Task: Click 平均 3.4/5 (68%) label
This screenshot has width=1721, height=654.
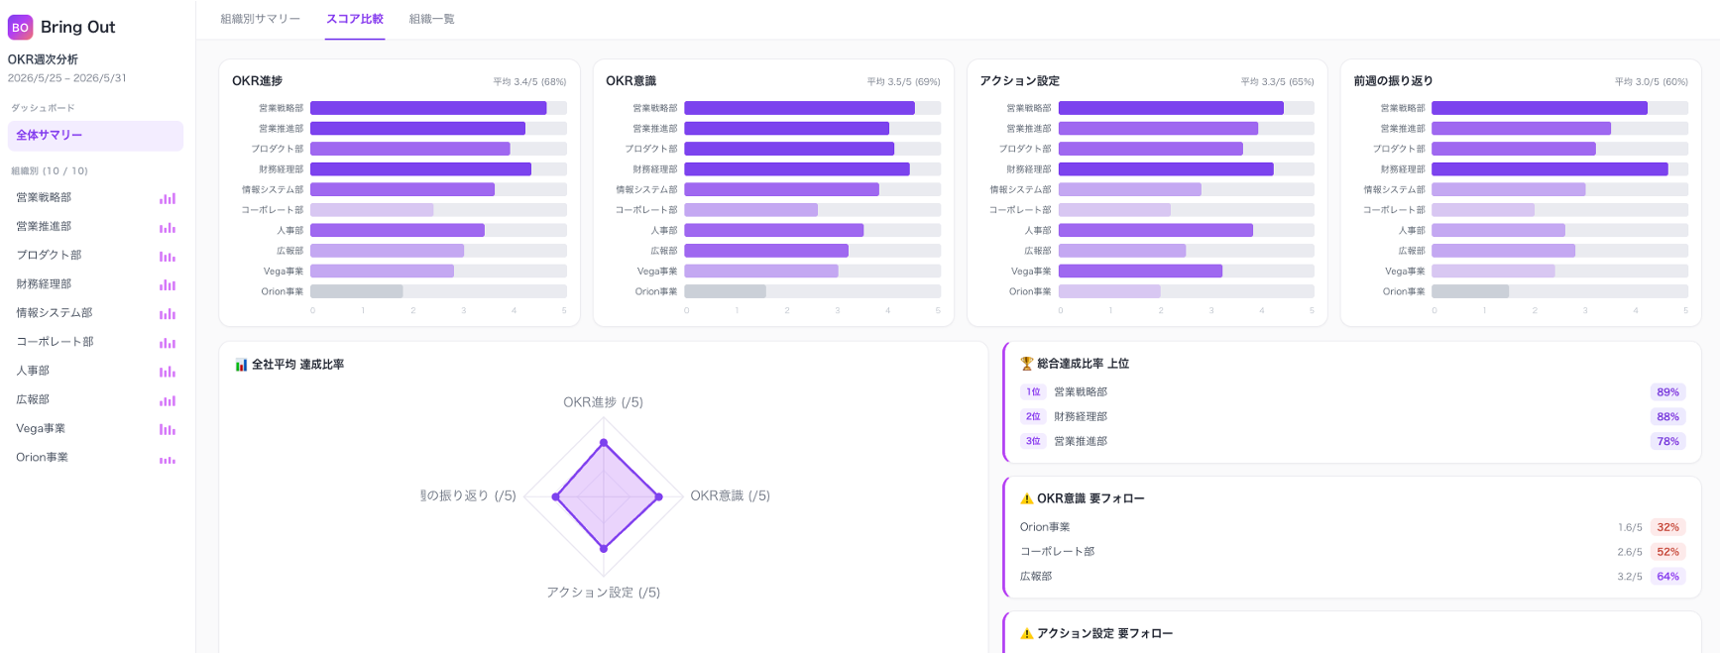Action: (x=529, y=82)
